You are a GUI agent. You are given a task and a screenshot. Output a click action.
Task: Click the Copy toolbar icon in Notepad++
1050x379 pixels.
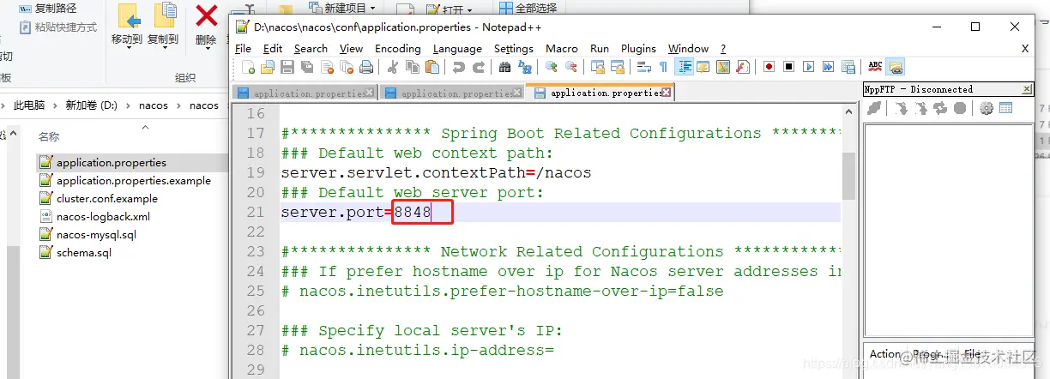412,67
